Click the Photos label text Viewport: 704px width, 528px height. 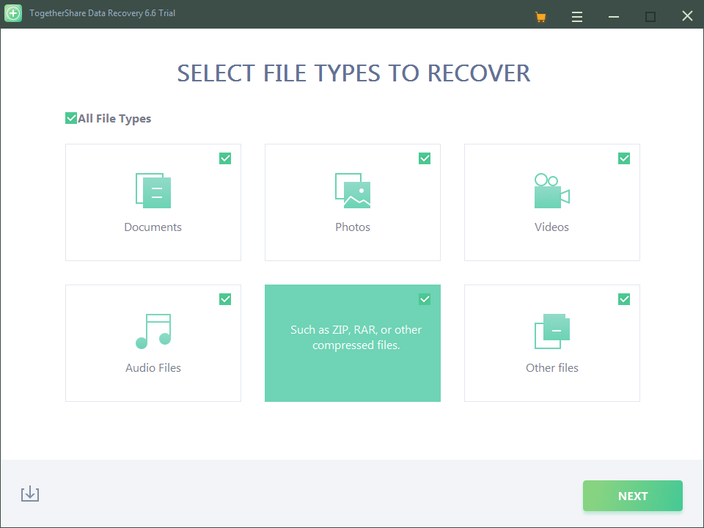(353, 227)
